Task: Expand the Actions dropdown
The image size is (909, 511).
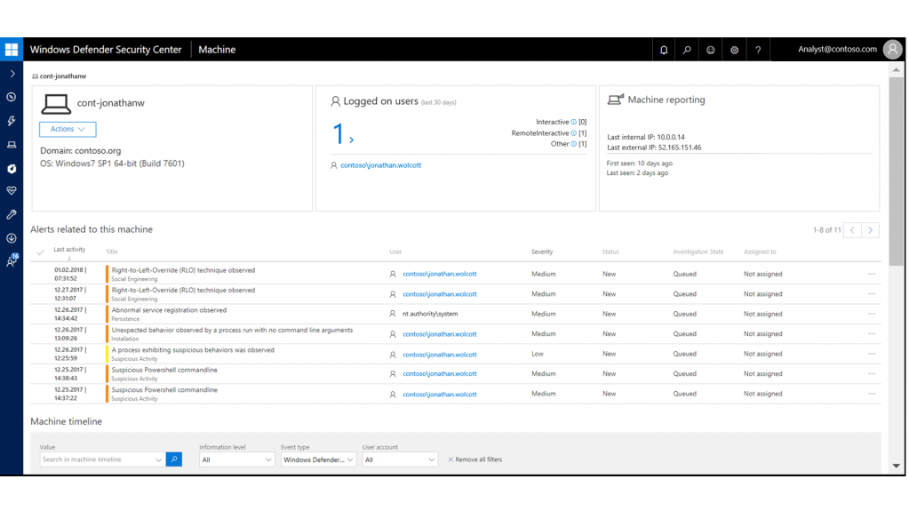Action: point(68,129)
